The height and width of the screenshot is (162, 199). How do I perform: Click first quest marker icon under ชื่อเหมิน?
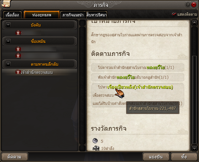(x=18, y=49)
